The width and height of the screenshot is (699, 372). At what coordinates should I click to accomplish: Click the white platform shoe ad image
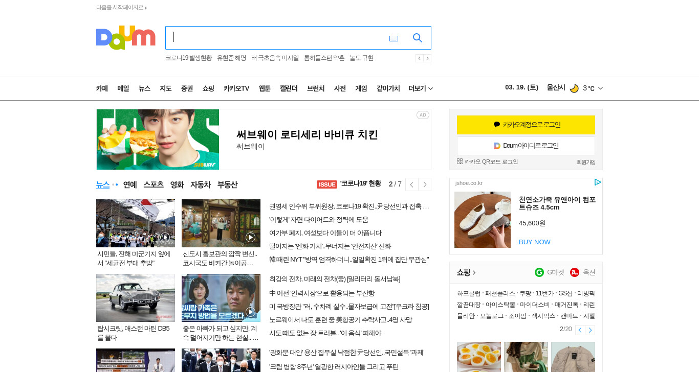483,220
